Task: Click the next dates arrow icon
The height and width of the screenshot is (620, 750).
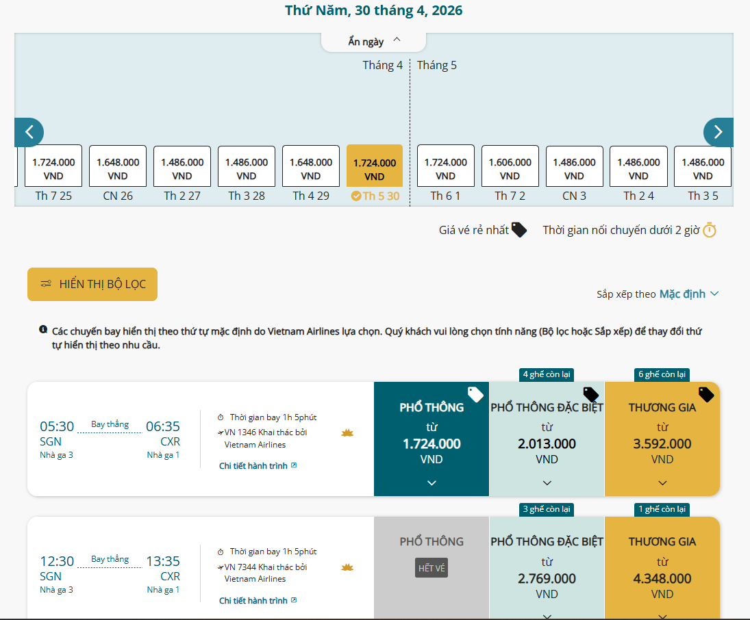Action: pyautogui.click(x=718, y=132)
